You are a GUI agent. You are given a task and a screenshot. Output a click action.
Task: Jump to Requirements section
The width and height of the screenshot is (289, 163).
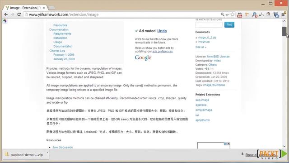62,34
